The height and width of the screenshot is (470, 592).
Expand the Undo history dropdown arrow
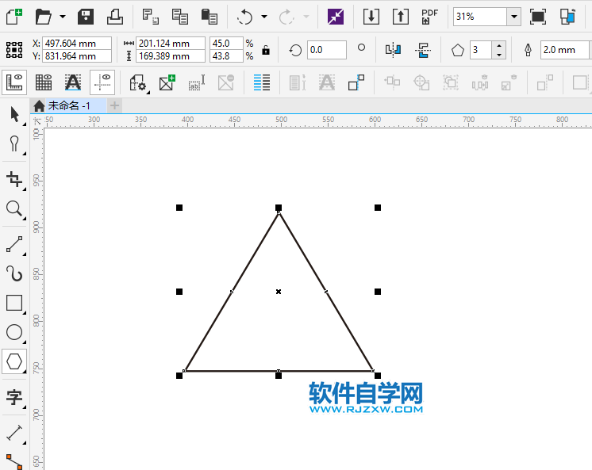point(264,17)
